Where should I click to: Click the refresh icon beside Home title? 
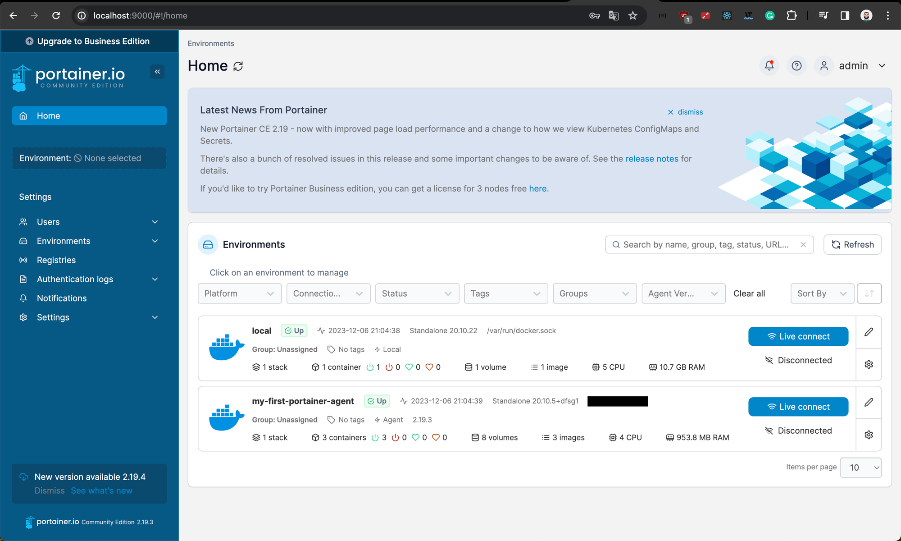pyautogui.click(x=238, y=66)
